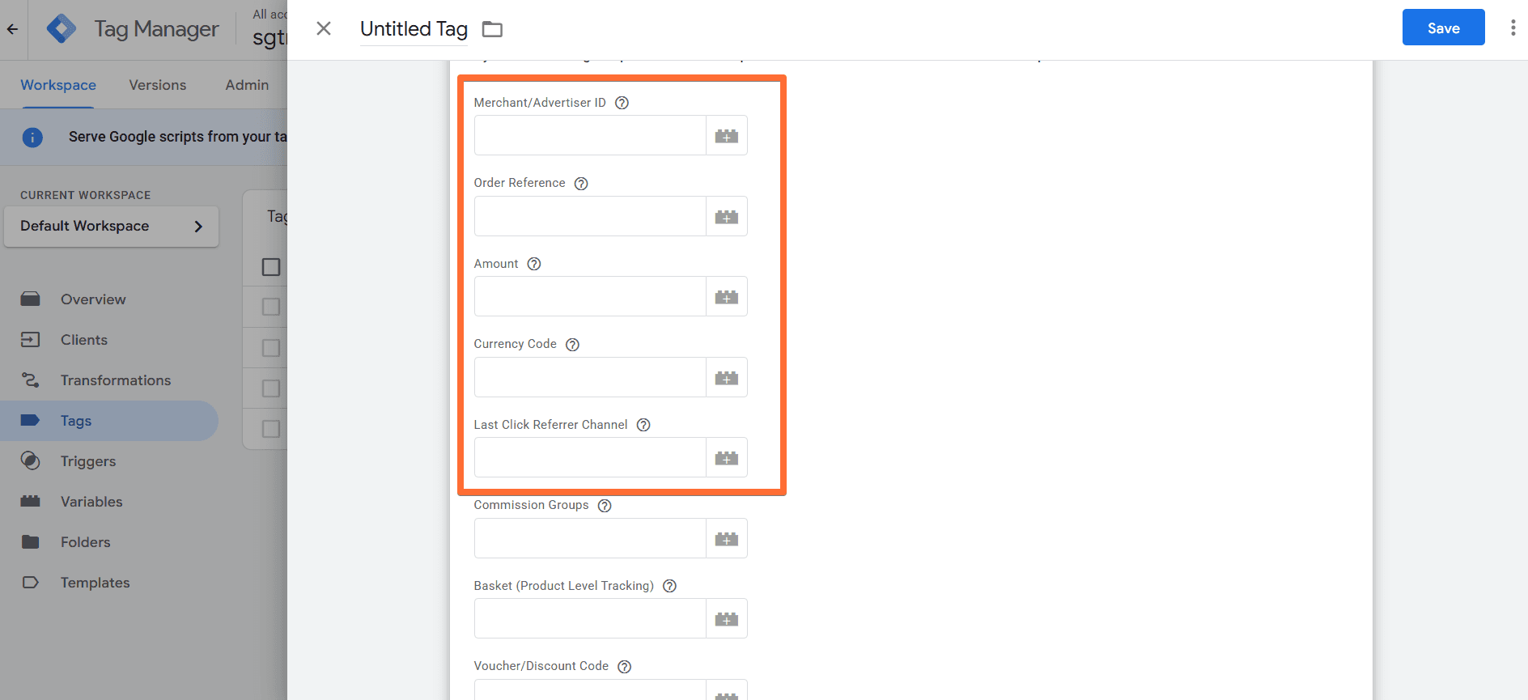Click the variable icon next to Amount
1528x700 pixels.
point(726,297)
